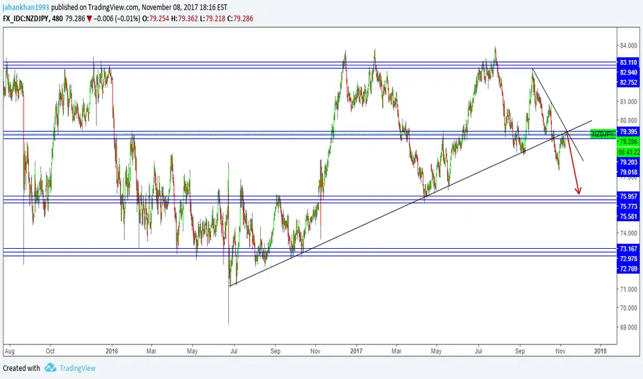
Task: Click the 'Created with' caption text
Action: (x=22, y=368)
